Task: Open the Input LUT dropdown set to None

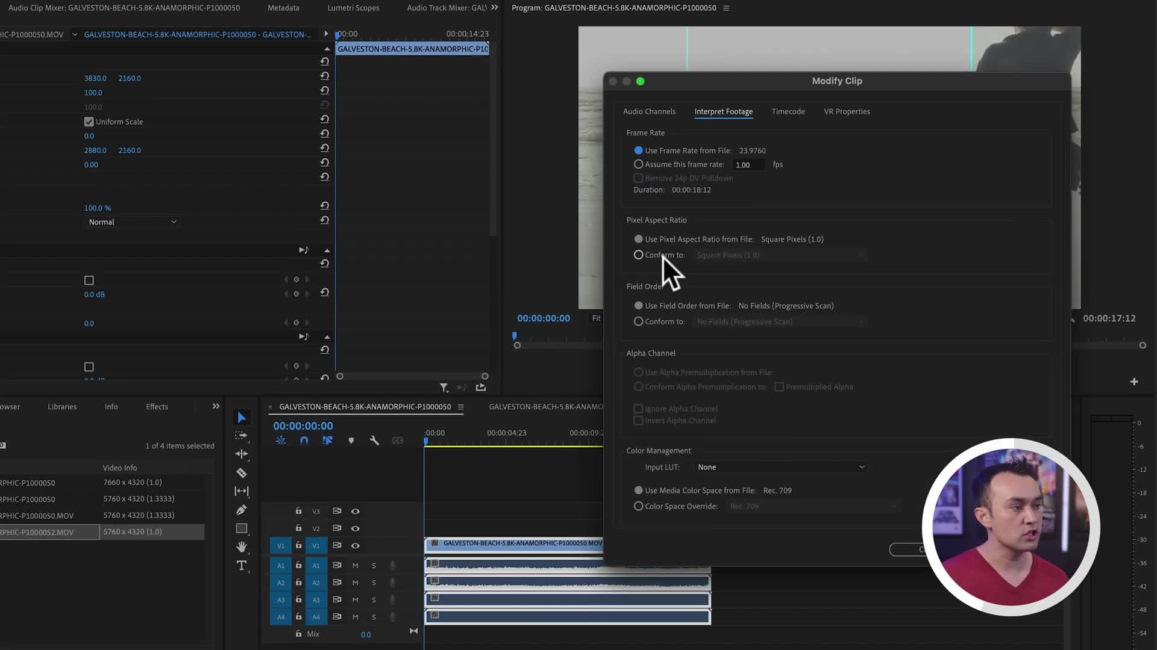Action: [779, 466]
